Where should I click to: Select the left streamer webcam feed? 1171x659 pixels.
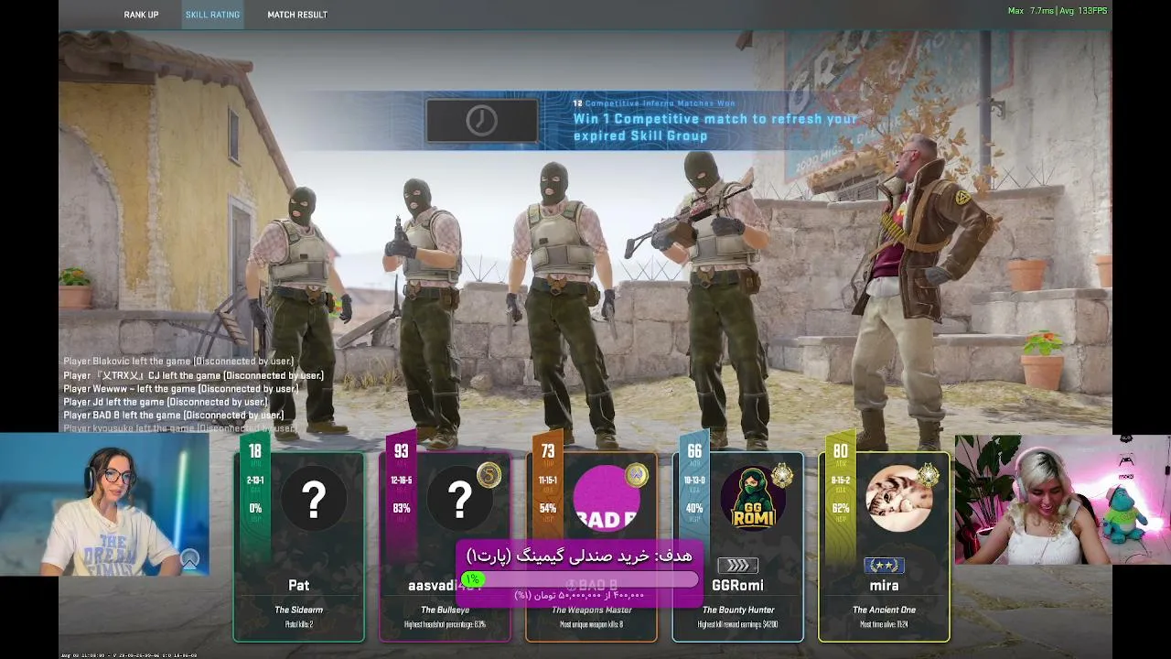(x=104, y=504)
